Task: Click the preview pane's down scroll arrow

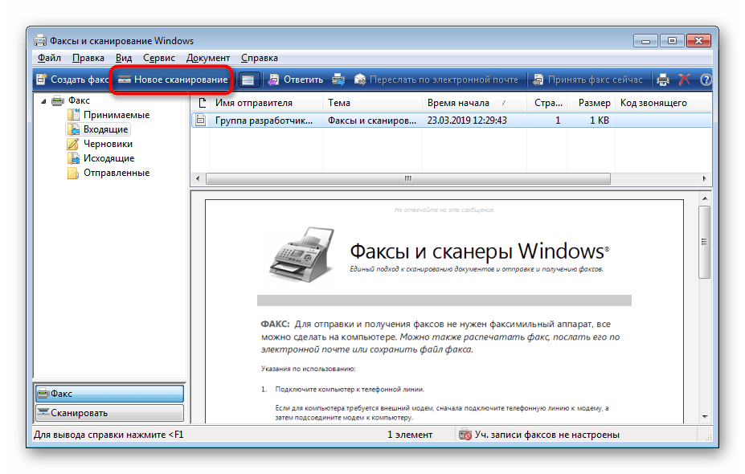Action: tap(705, 416)
